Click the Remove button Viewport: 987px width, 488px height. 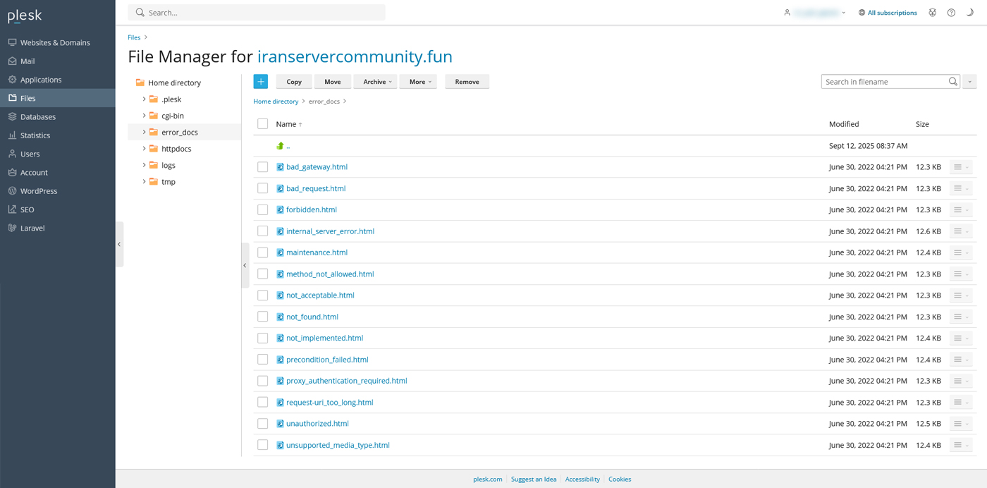467,82
